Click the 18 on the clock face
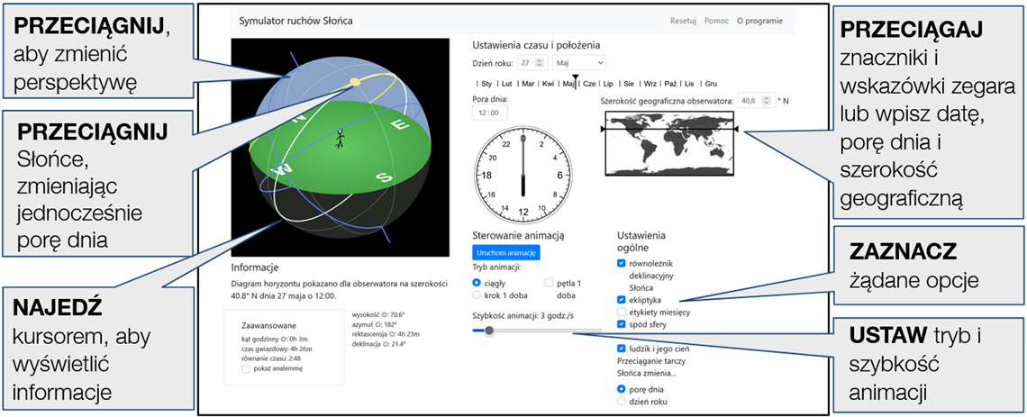The image size is (1027, 417). pyautogui.click(x=486, y=176)
